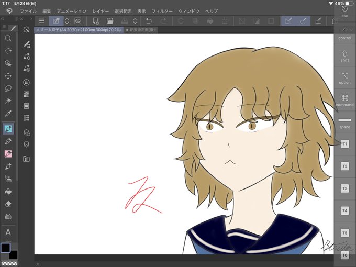Viewport: 356px width, 267px height.
Task: Collapse left palette dock double chevron
Action: point(3,19)
